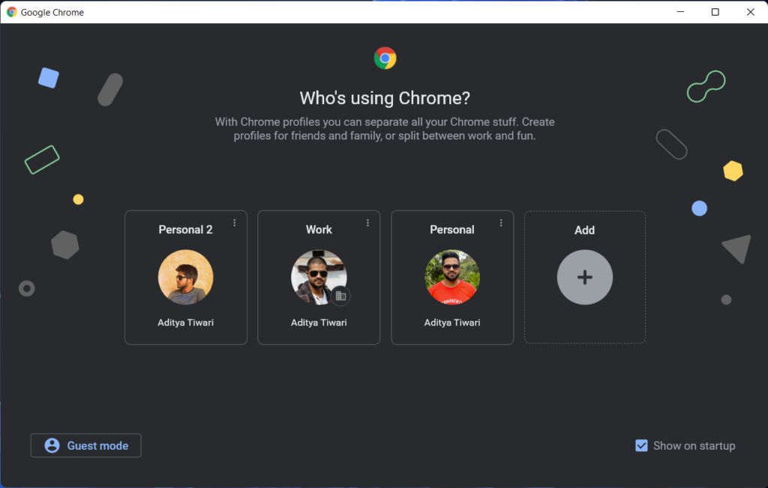Viewport: 768px width, 488px height.
Task: Open the Work profile card
Action: click(318, 277)
